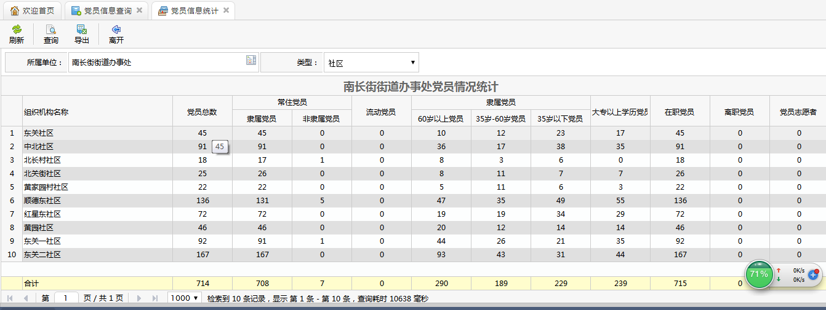Image resolution: width=826 pixels, height=310 pixels.
Task: Switch to the 欢迎首页 tab
Action: (33, 10)
